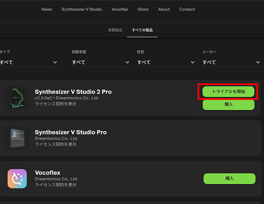Open ライセンス契約を表示 under Vocoflex
Viewport: 264px width, 204px height.
[55, 185]
